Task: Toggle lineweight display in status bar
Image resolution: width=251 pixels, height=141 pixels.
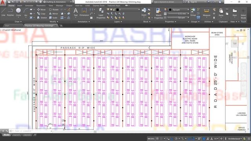Action: 200,139
